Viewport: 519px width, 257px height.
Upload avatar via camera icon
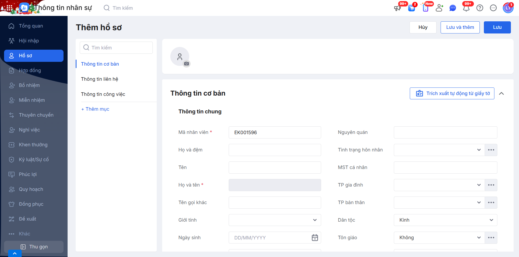coord(187,64)
